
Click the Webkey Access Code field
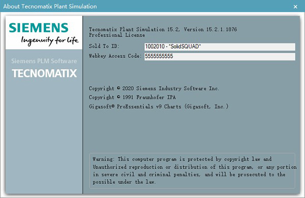pos(220,56)
